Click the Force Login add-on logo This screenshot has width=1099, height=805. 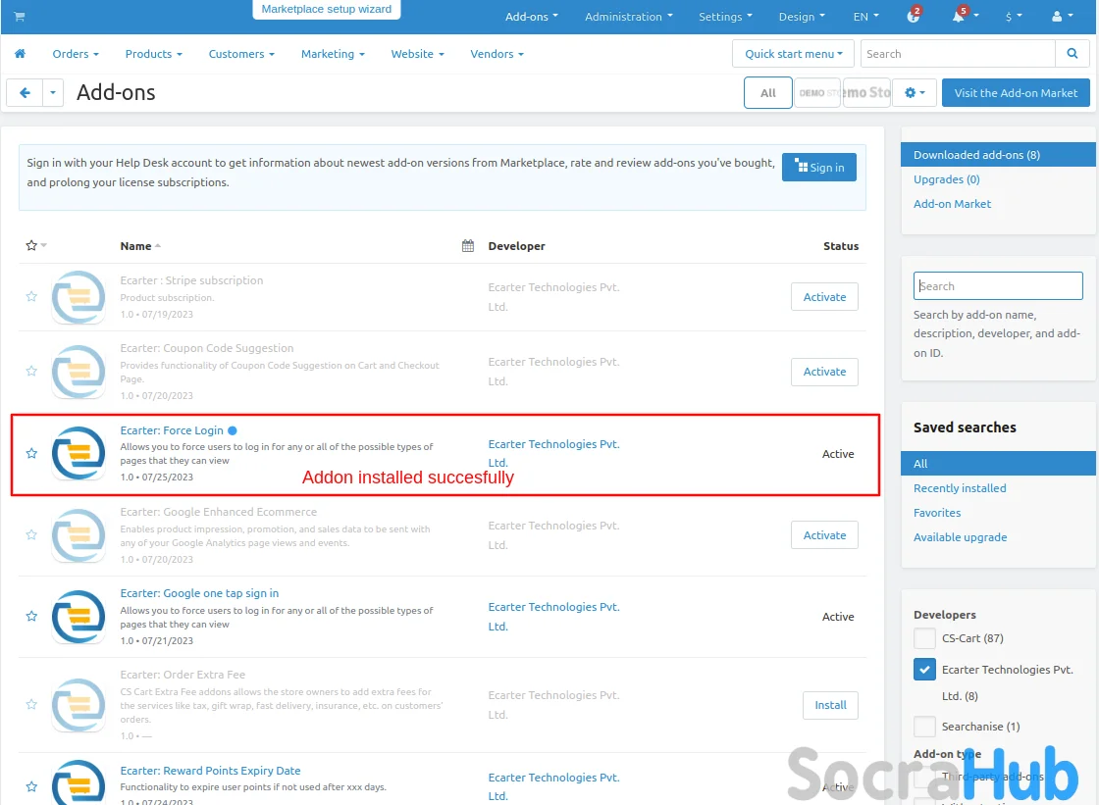pos(78,453)
